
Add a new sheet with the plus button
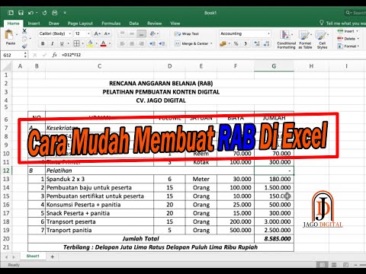coord(53,256)
